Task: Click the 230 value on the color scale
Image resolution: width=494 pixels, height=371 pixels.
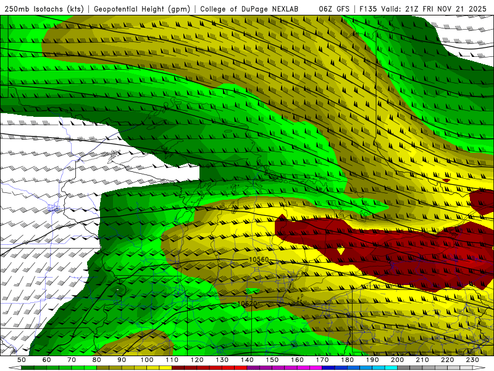Action: click(x=472, y=360)
